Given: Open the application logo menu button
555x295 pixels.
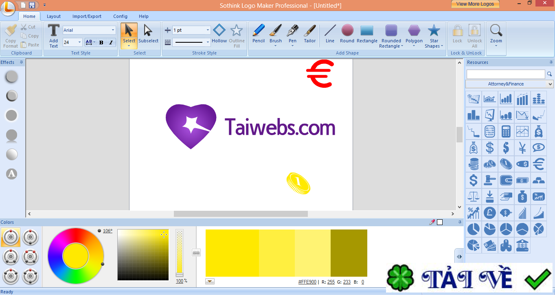Looking at the screenshot, I should coord(8,8).
